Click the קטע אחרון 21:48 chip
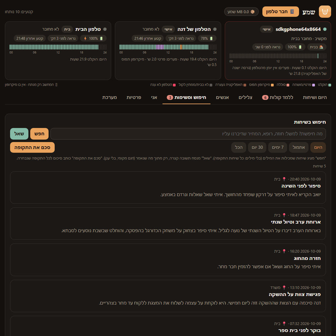The height and width of the screenshot is (336, 336). point(30,38)
